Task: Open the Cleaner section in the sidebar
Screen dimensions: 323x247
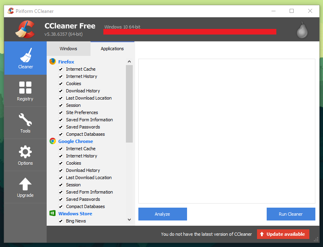Action: (25, 58)
